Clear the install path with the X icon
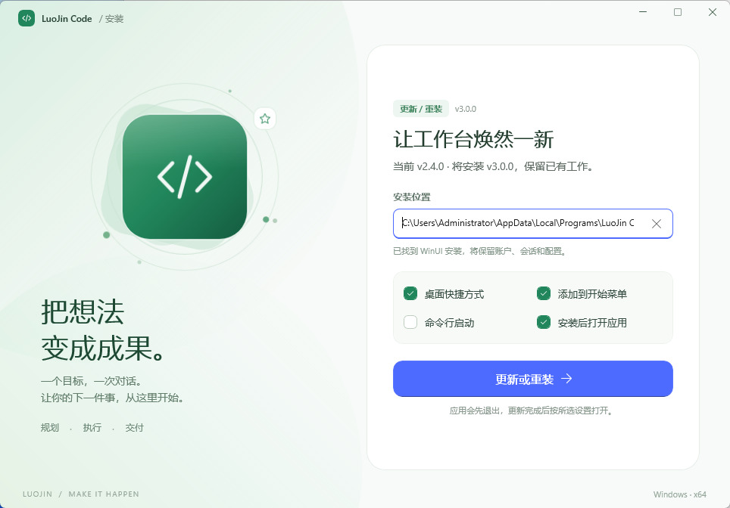The image size is (730, 508). (x=657, y=224)
